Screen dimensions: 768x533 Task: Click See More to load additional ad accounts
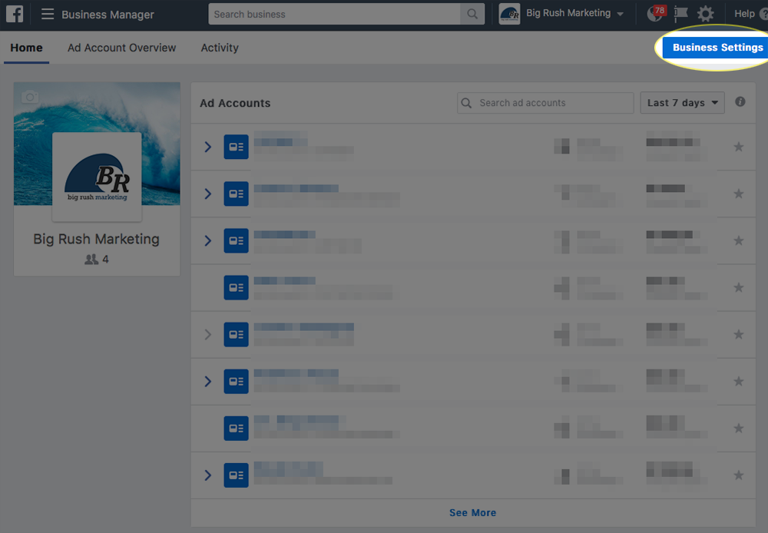[x=472, y=512]
